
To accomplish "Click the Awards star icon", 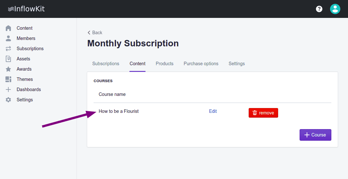I will (8, 69).
